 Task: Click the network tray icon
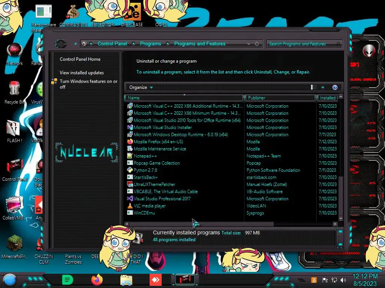click(x=334, y=280)
